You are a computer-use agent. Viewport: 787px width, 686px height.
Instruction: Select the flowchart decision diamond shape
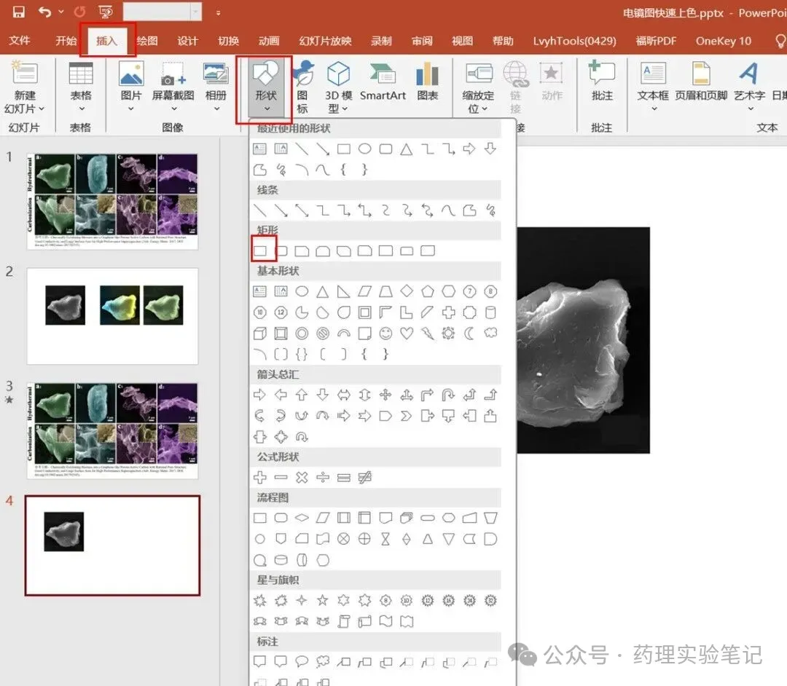302,518
